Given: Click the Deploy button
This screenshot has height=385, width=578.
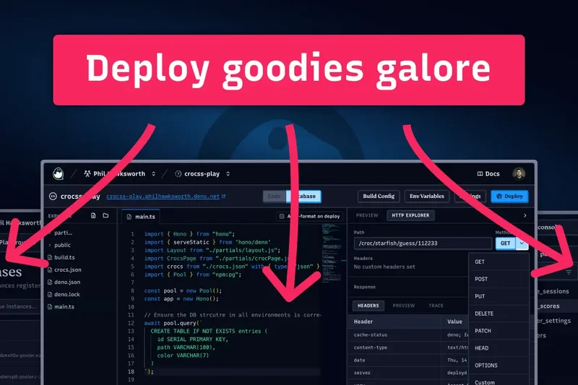Looking at the screenshot, I should tap(509, 196).
